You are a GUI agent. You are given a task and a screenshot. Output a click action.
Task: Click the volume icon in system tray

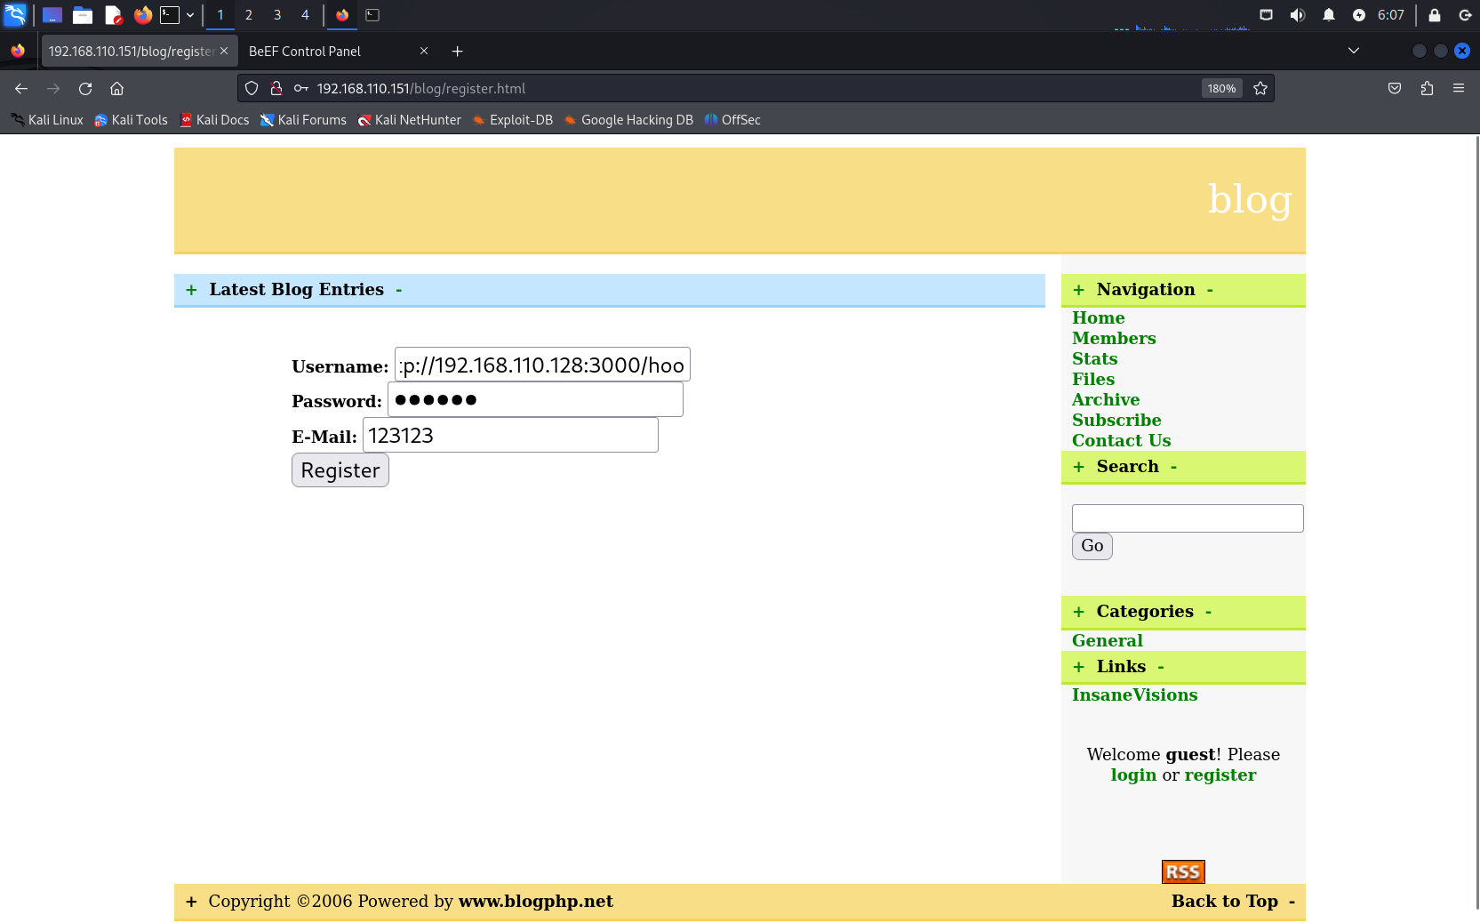point(1298,15)
